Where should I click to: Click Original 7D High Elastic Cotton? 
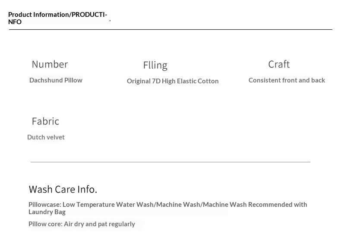coord(173,81)
